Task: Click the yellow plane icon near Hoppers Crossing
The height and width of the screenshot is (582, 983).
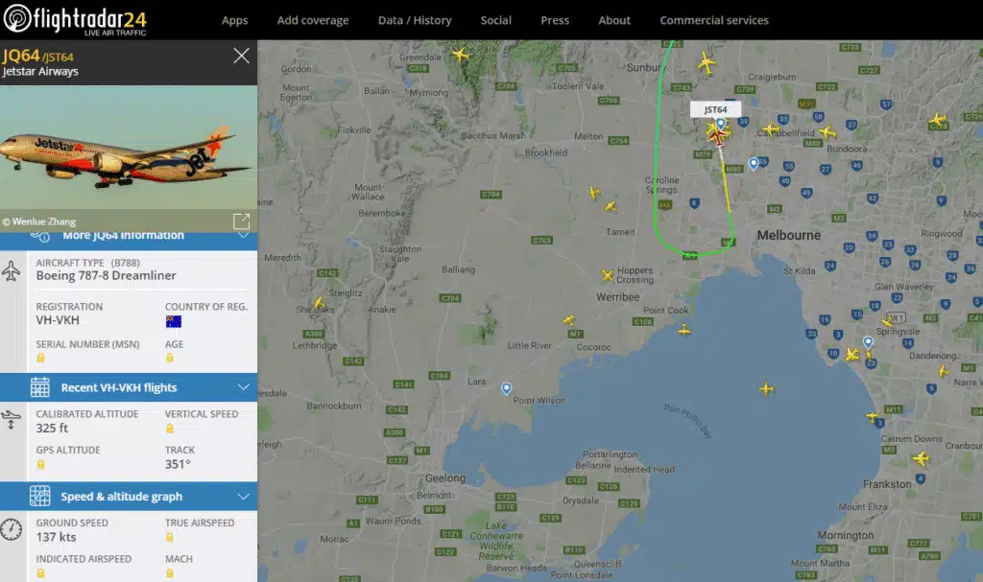Action: point(607,277)
